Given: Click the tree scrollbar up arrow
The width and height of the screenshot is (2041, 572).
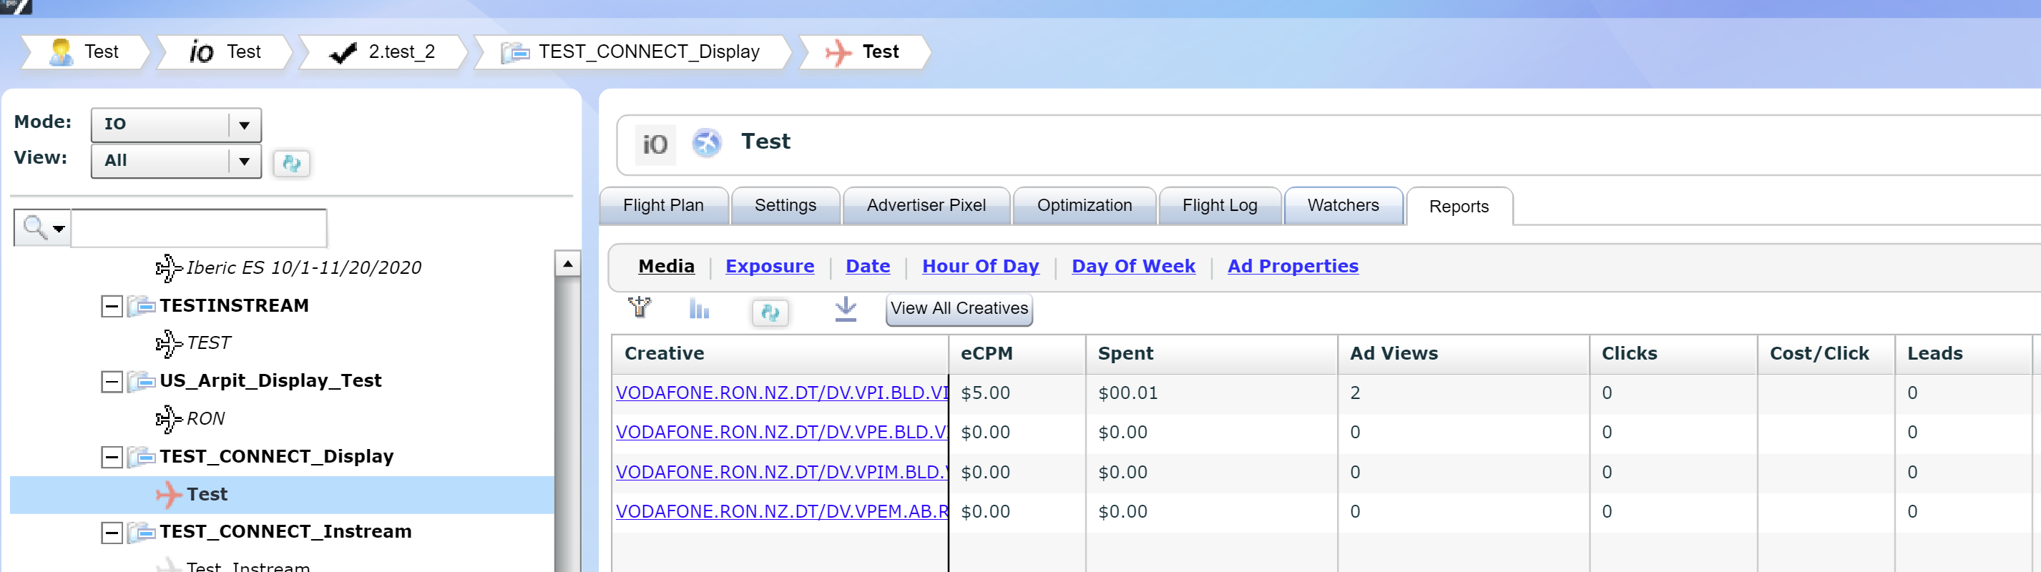Looking at the screenshot, I should [567, 264].
